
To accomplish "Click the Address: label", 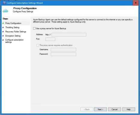I will click(40, 35).
